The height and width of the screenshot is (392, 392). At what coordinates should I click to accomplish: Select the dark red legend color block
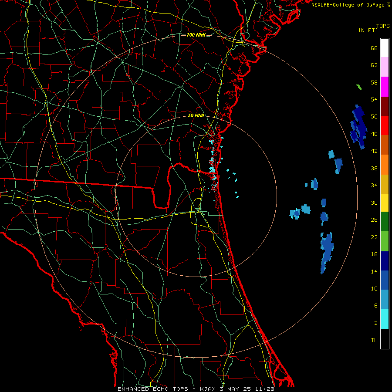click(x=385, y=106)
